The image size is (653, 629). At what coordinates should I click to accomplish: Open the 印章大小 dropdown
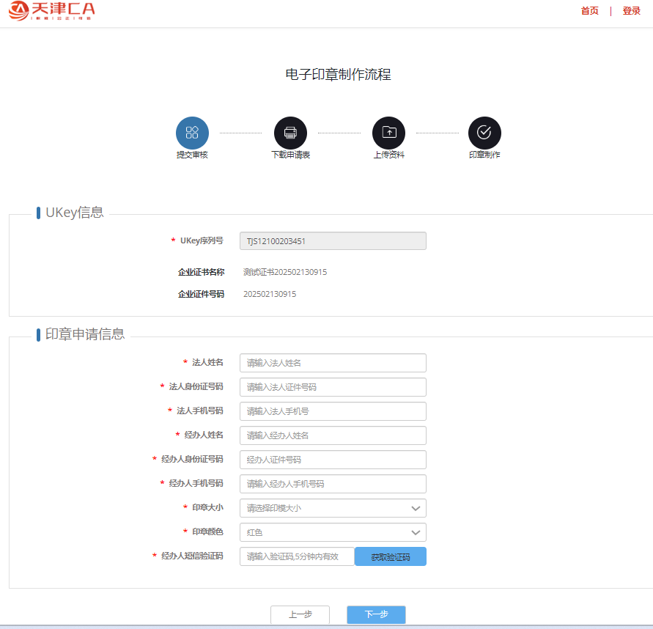tap(333, 508)
